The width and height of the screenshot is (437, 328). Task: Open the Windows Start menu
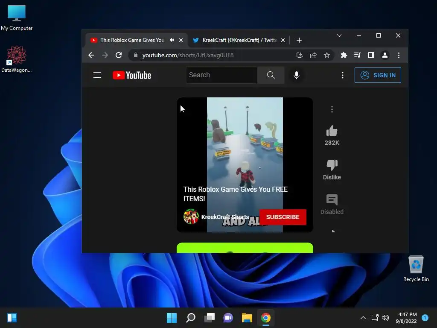[172, 318]
